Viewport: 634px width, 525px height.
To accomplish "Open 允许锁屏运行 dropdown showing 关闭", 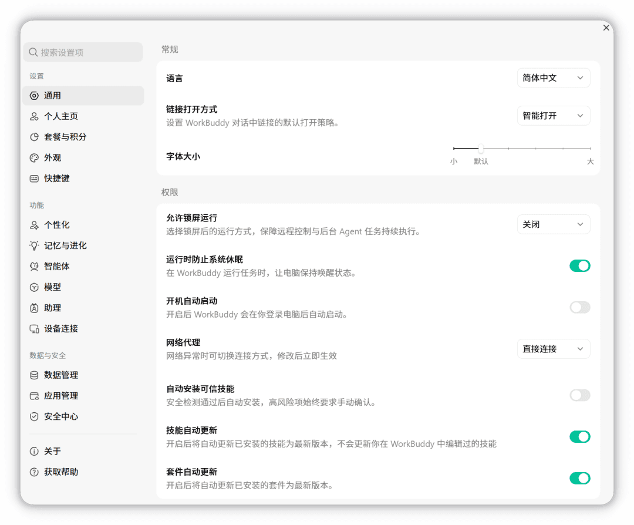I will click(x=554, y=224).
